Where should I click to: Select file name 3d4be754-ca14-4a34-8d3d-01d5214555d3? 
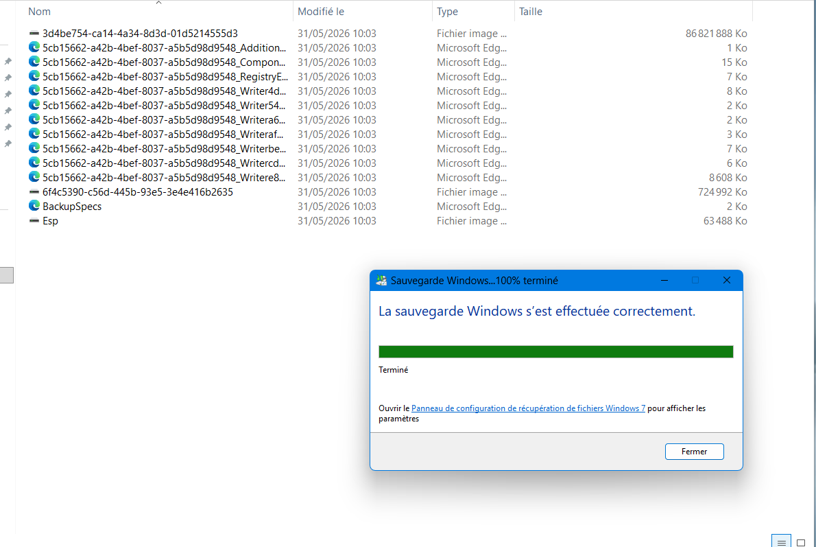(x=140, y=34)
